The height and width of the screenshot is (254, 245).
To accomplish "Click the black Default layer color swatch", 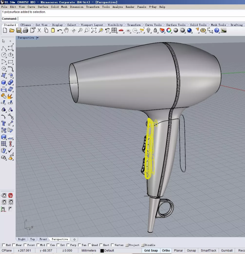I will [x=102, y=251].
